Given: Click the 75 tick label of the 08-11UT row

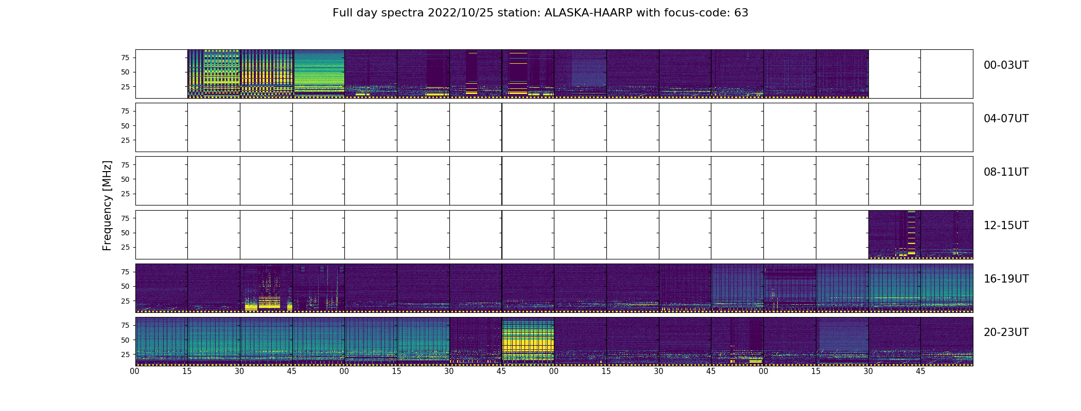Looking at the screenshot, I should click(125, 165).
